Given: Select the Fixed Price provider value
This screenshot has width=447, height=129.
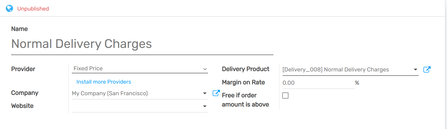Looking at the screenshot, I should pyautogui.click(x=136, y=69).
